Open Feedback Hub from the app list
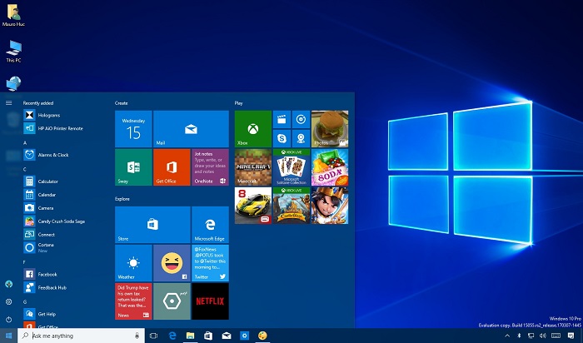The height and width of the screenshot is (343, 583). (51, 287)
